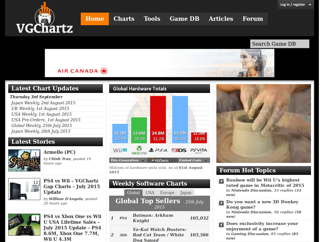This screenshot has width=323, height=242.
Task: Click the Air Canada banner ad
Action: tap(160, 63)
